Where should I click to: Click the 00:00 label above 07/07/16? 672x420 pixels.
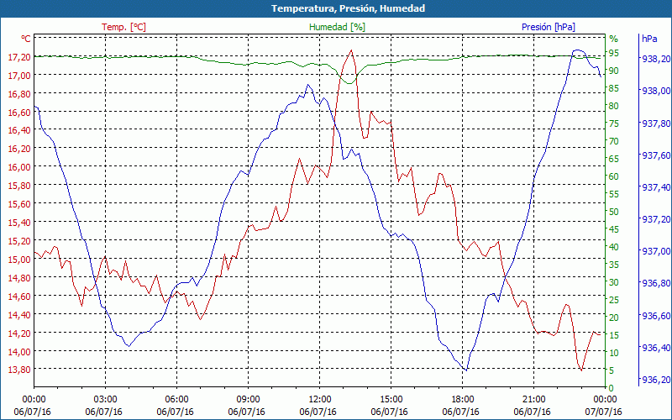pos(605,400)
